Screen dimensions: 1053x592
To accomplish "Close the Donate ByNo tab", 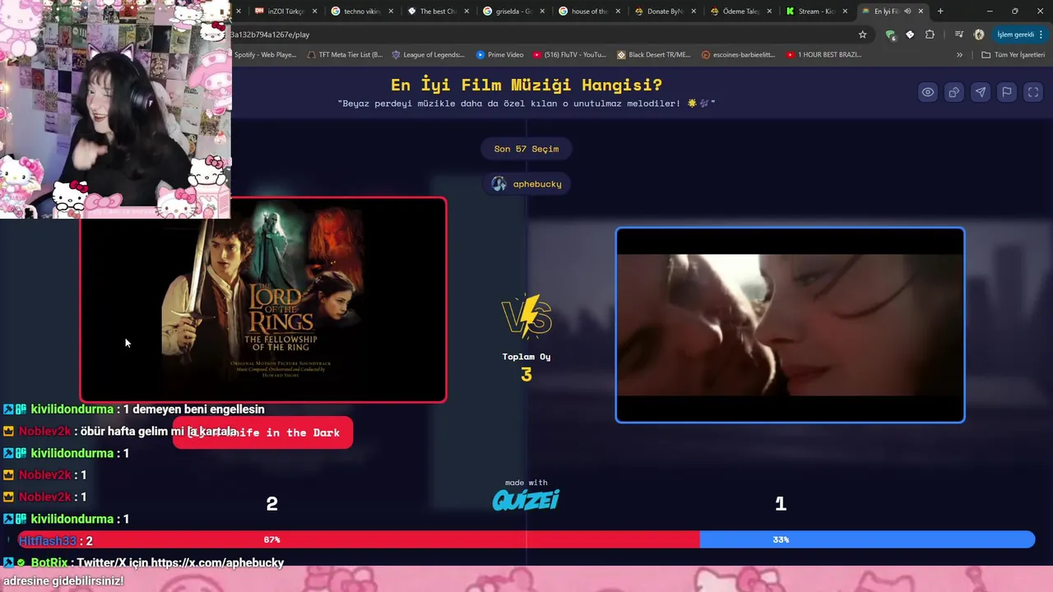I will pyautogui.click(x=693, y=12).
